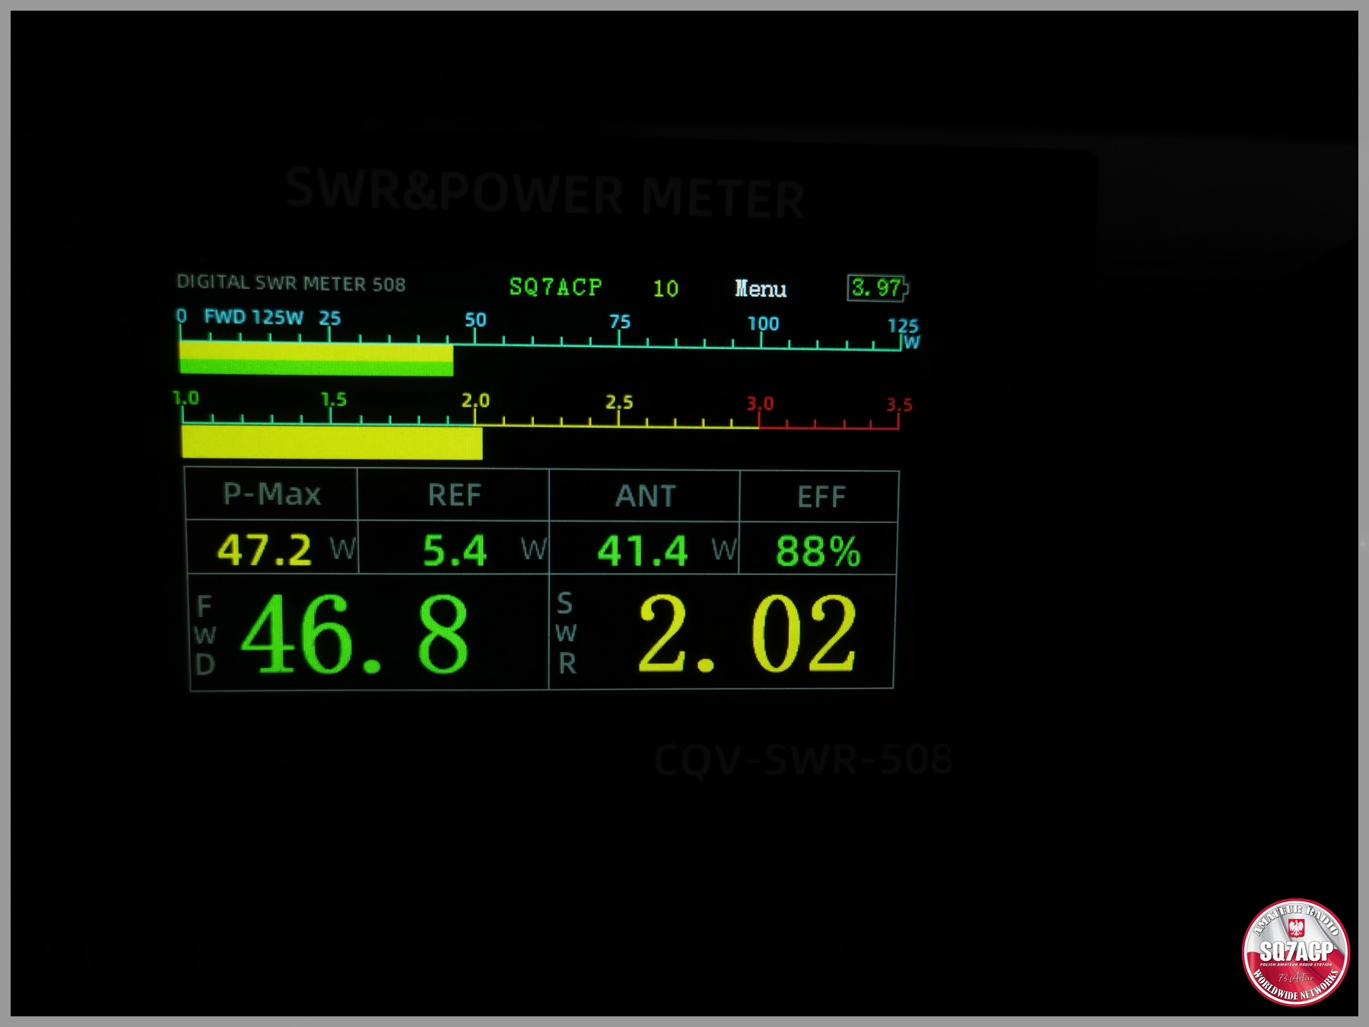The height and width of the screenshot is (1027, 1369).
Task: Tap the REF header cell
Action: coord(454,496)
